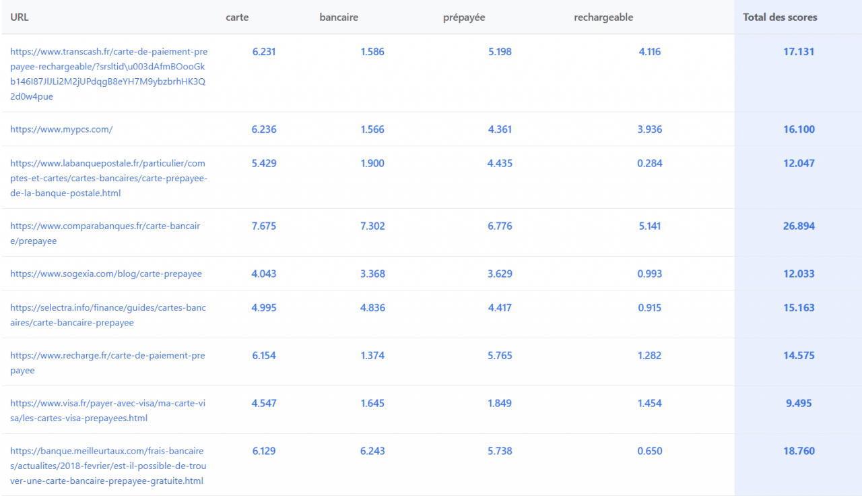Click the prépayée column header

coord(464,18)
